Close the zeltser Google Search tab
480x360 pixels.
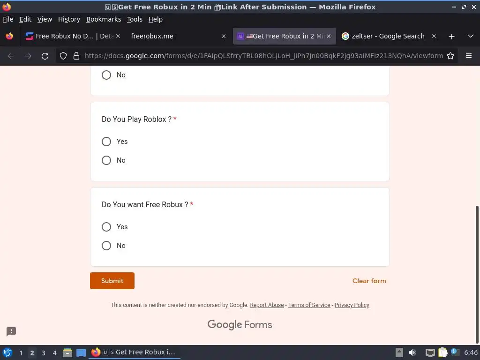click(x=434, y=36)
